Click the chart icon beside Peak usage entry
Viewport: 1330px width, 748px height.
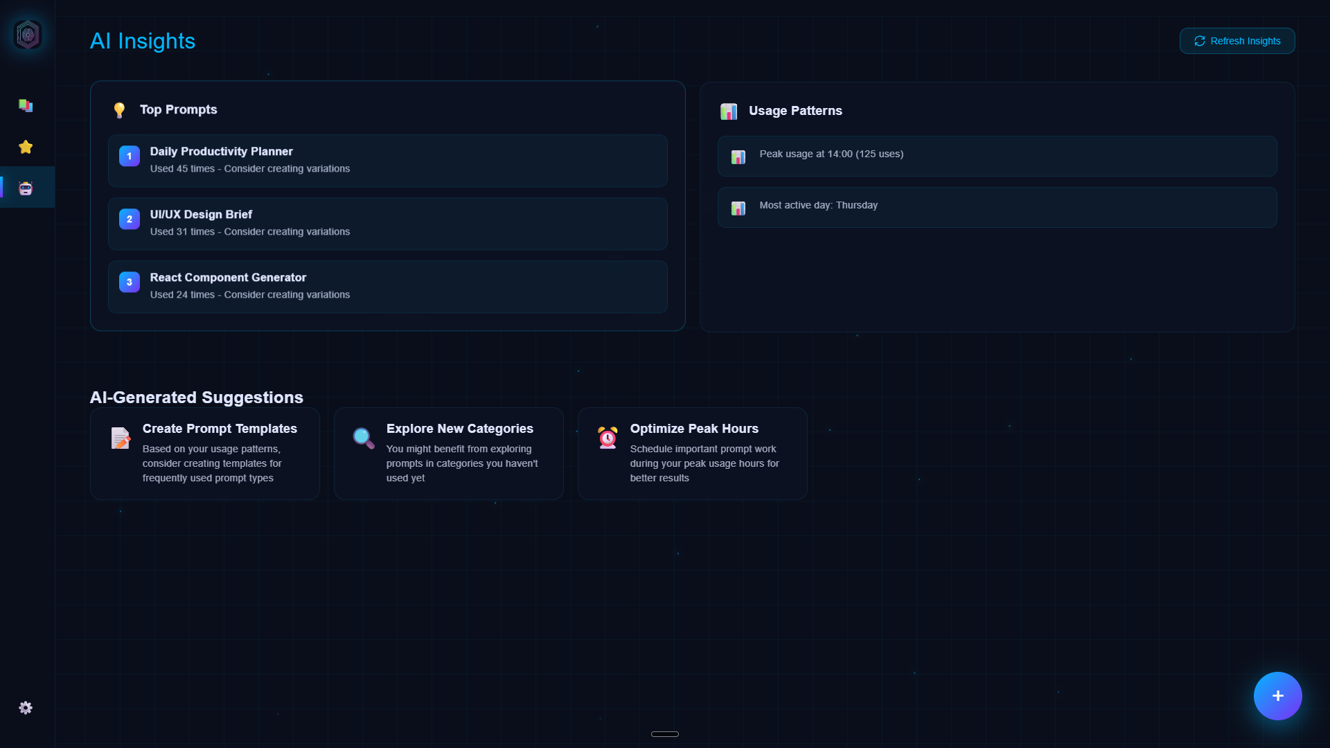click(x=738, y=157)
